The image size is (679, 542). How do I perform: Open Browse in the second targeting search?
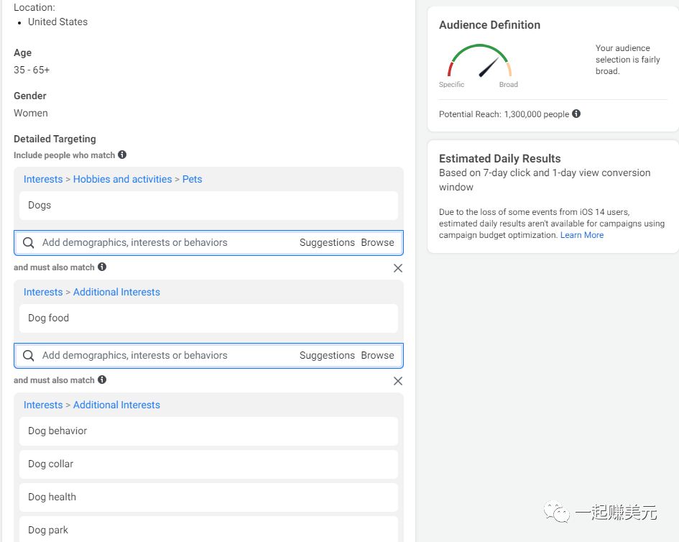pos(377,356)
